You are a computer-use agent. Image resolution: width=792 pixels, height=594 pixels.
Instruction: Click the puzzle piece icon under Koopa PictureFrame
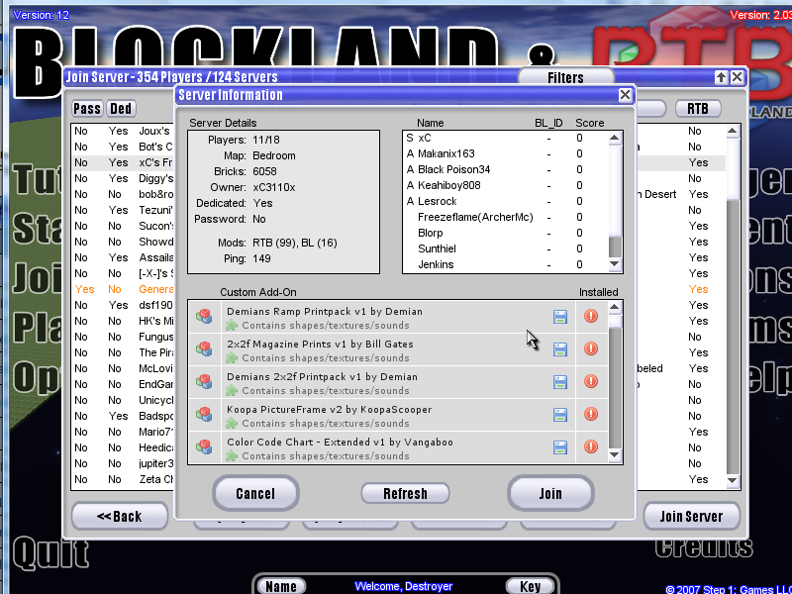(232, 424)
